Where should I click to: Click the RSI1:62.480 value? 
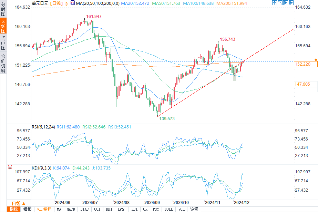click(x=68, y=127)
